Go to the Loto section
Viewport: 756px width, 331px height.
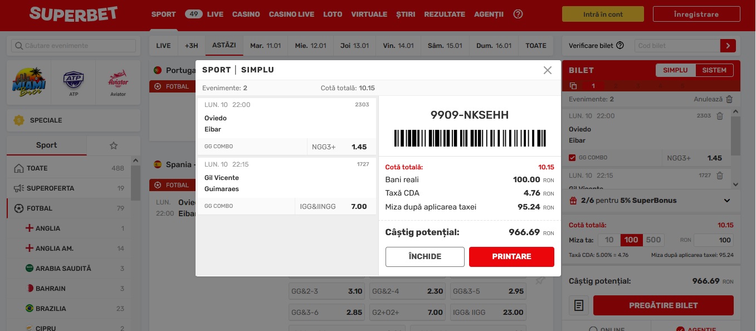(x=333, y=14)
